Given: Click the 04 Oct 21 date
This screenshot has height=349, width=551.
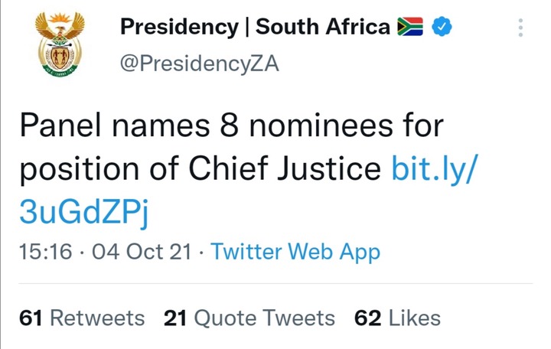Looking at the screenshot, I should tap(142, 252).
